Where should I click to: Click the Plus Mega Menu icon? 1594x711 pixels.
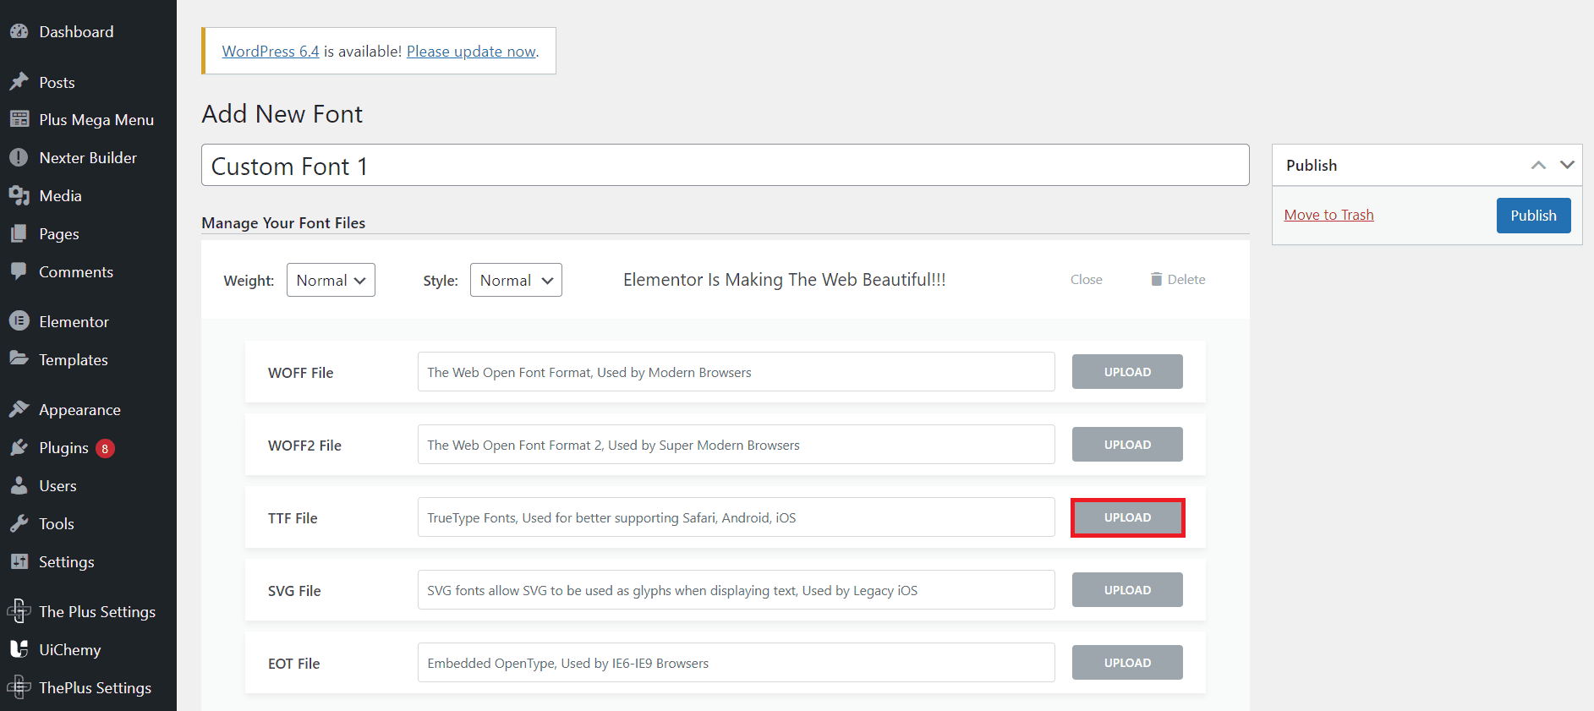point(19,119)
